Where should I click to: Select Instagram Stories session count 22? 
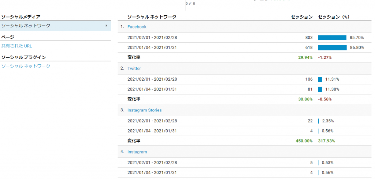(310, 121)
